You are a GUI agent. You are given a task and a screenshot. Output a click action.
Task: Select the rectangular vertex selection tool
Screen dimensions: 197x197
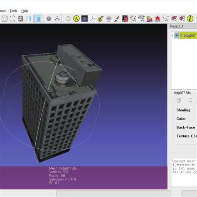tap(165, 19)
